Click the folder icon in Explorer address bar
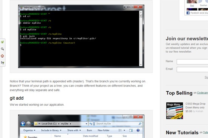The width and height of the screenshot is (208, 138). point(36,124)
